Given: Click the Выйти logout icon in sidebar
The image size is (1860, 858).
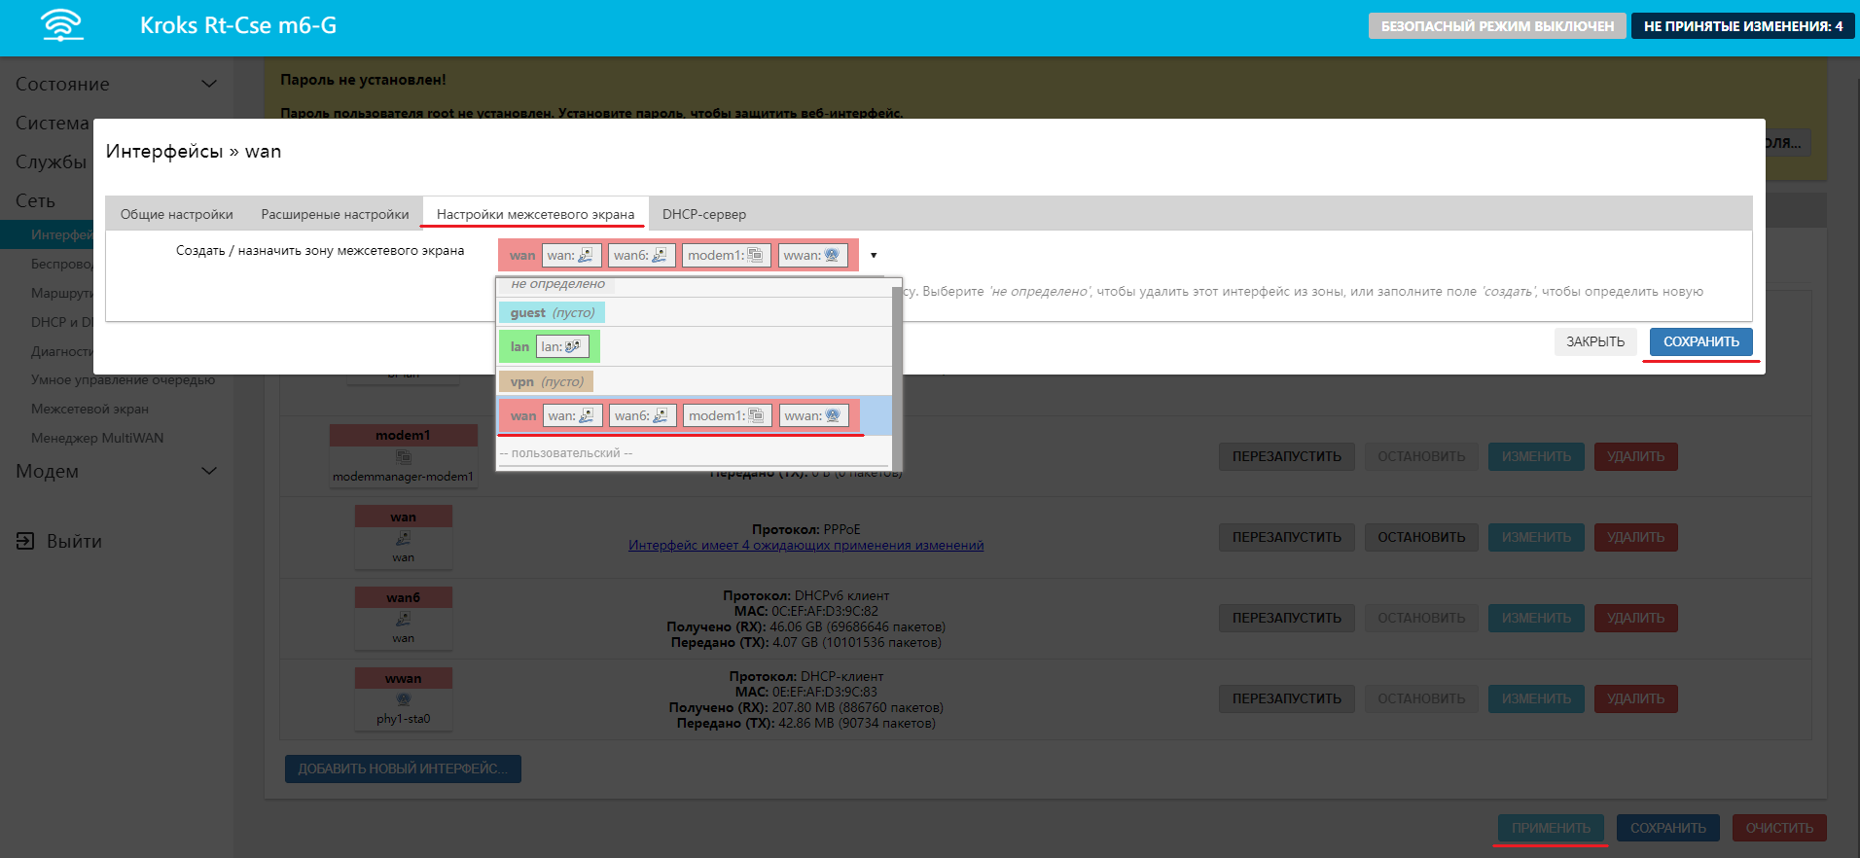Looking at the screenshot, I should (25, 541).
